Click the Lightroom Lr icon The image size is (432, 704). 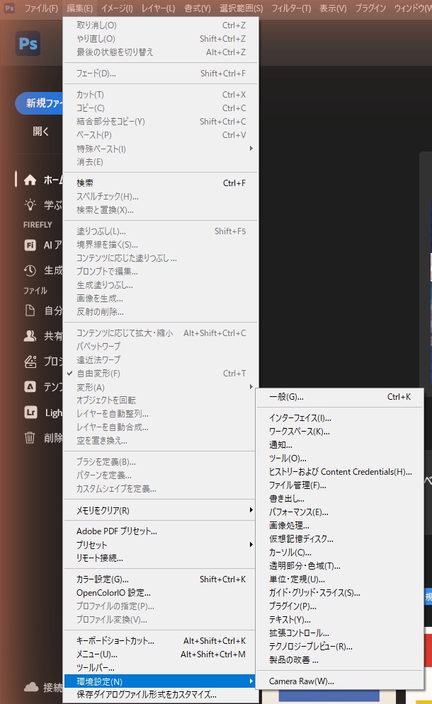pos(30,412)
